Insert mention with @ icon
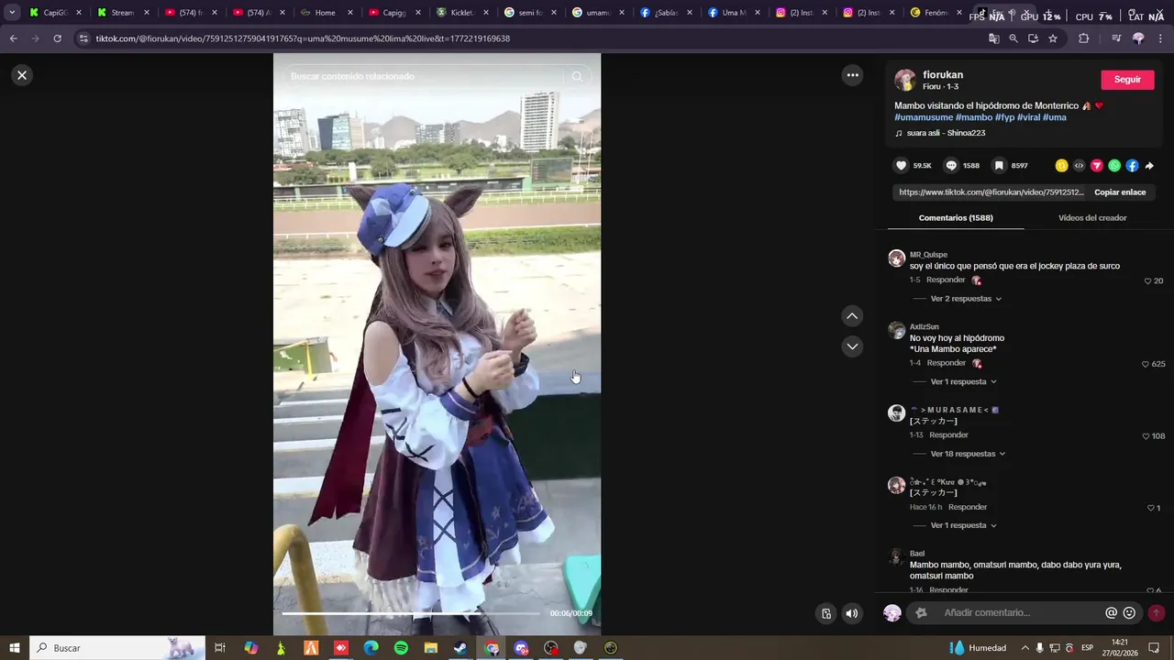This screenshot has height=660, width=1174. click(x=1111, y=613)
